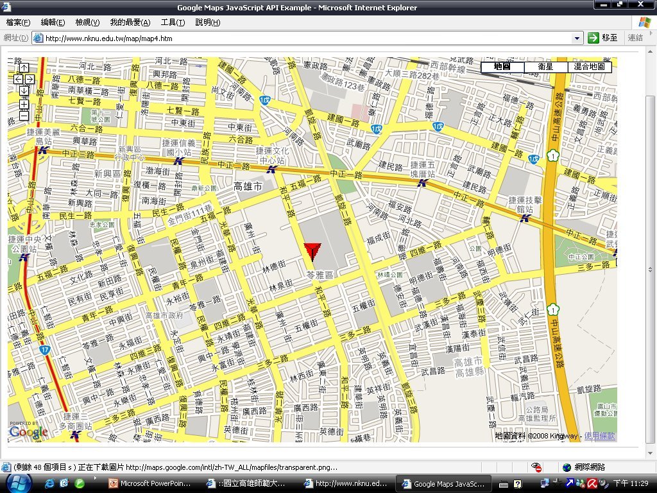
Task: Click the 高雄市政府 label
Action: tap(164, 316)
